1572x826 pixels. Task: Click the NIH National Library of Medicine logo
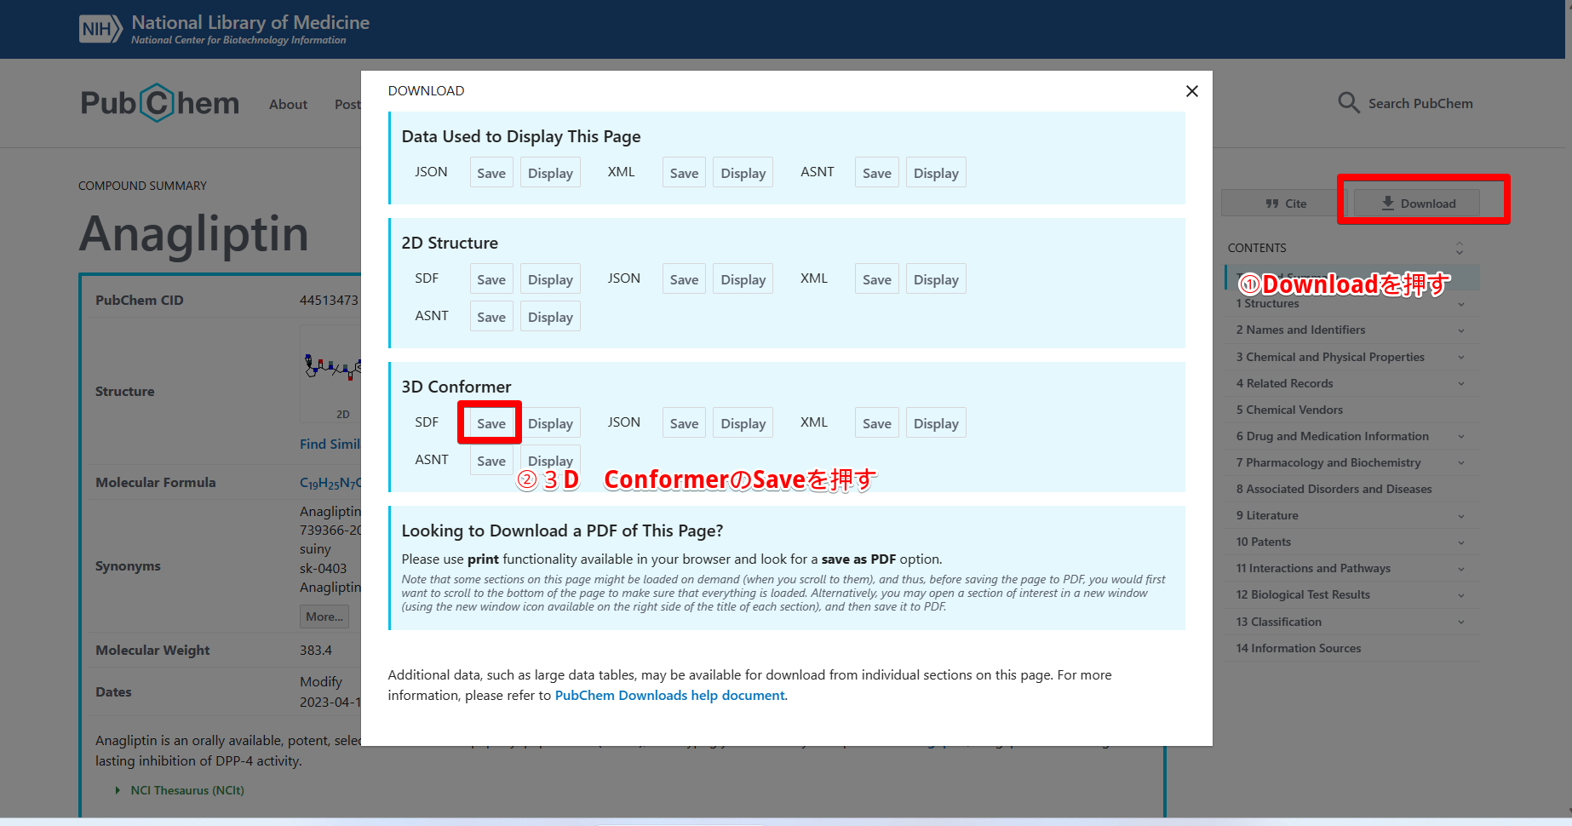(225, 29)
